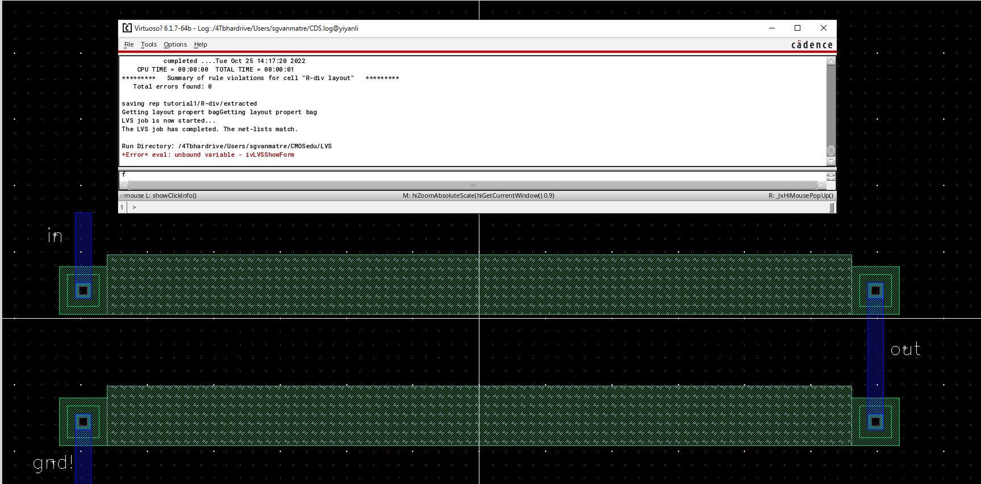Click 'completed ....Tue Oct 25' line
Viewport: 981px width, 484px height.
tap(234, 61)
